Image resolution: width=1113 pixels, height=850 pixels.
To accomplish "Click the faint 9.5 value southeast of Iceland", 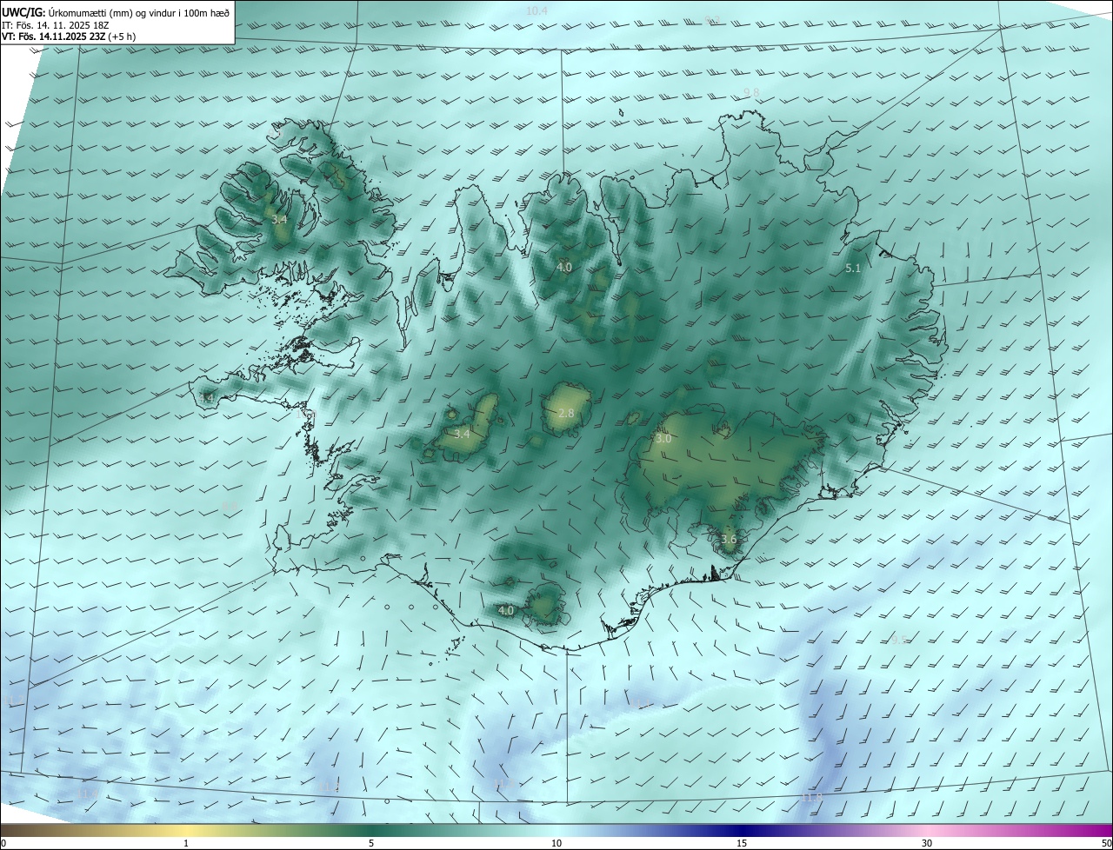I will click(900, 640).
